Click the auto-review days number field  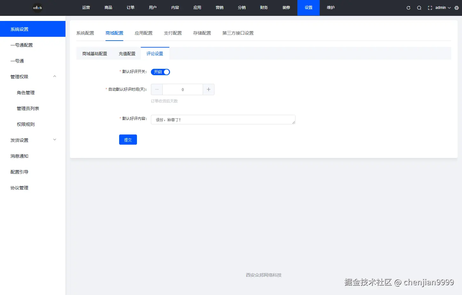pos(183,89)
